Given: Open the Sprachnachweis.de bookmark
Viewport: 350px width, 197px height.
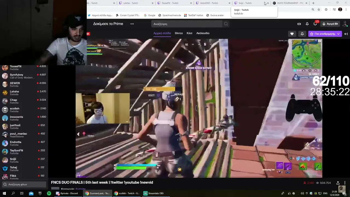Looking at the screenshot, I should pyautogui.click(x=170, y=15).
